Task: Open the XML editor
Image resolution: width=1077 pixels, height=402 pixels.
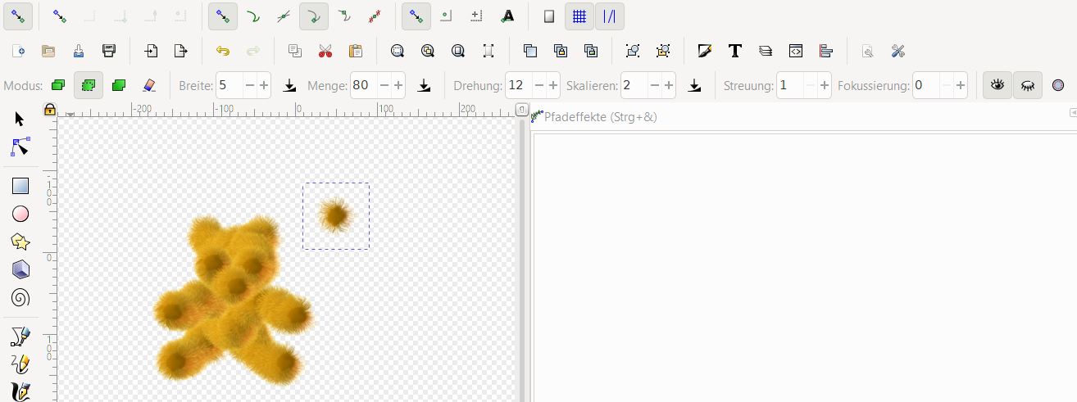Action: point(796,51)
